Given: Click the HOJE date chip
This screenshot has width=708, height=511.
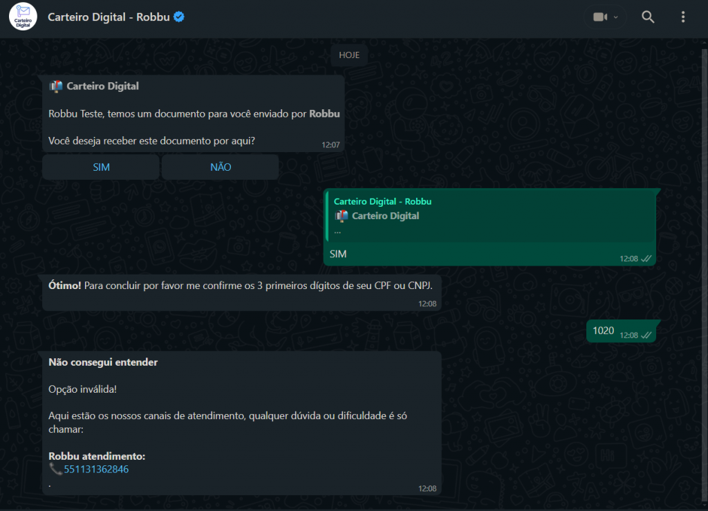Looking at the screenshot, I should (349, 55).
